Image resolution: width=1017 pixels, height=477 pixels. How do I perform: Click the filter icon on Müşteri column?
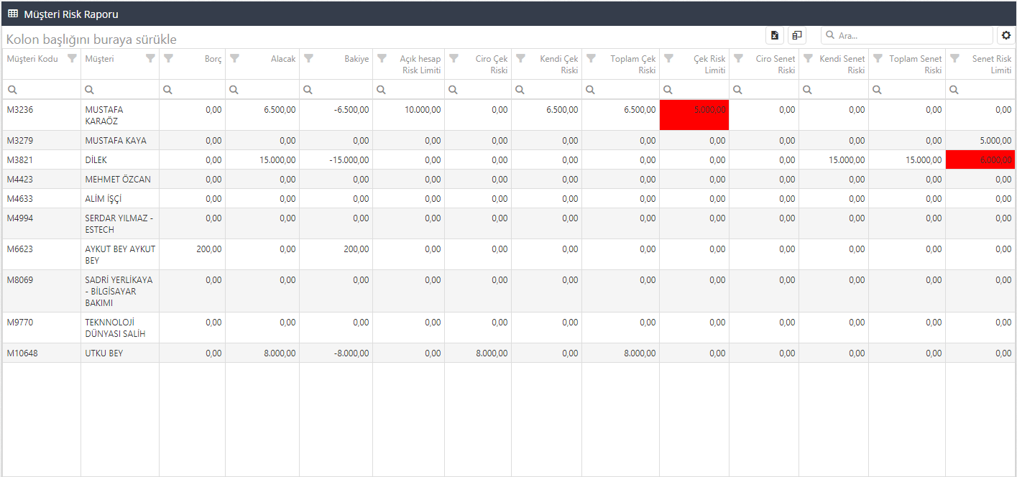150,59
